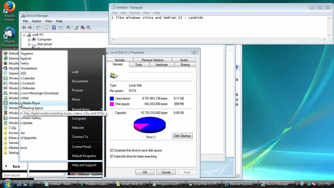Click Start menu power button icon

pyautogui.click(x=77, y=175)
